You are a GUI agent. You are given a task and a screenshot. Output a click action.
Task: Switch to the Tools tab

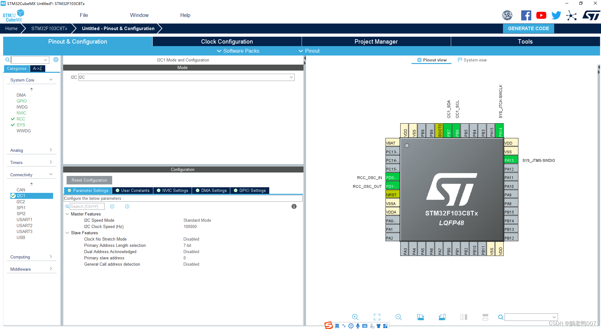coord(525,41)
